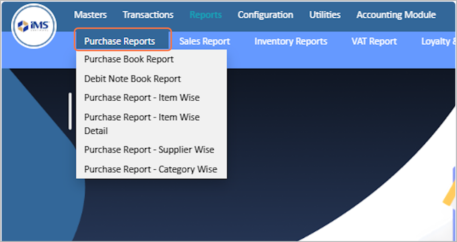Select Purchase Report - Item Wise
This screenshot has height=242, width=457.
(141, 98)
